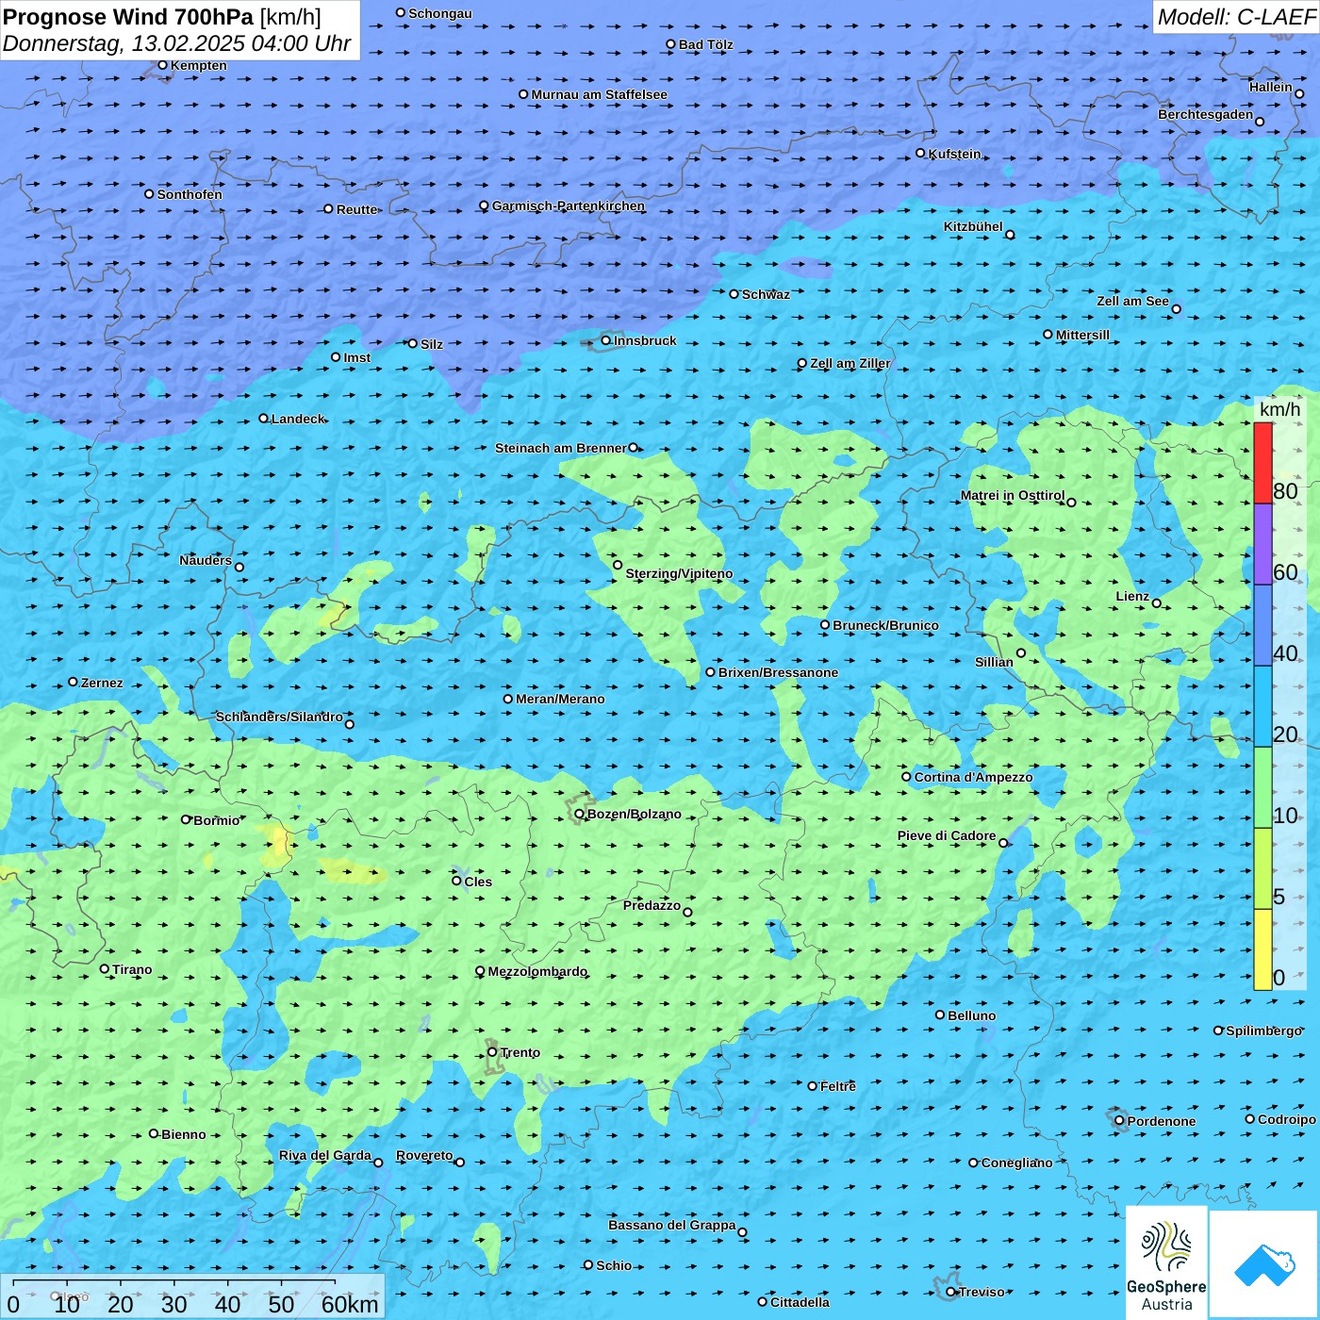Click the Kempten location marker
1320x1320 pixels.
coord(162,65)
